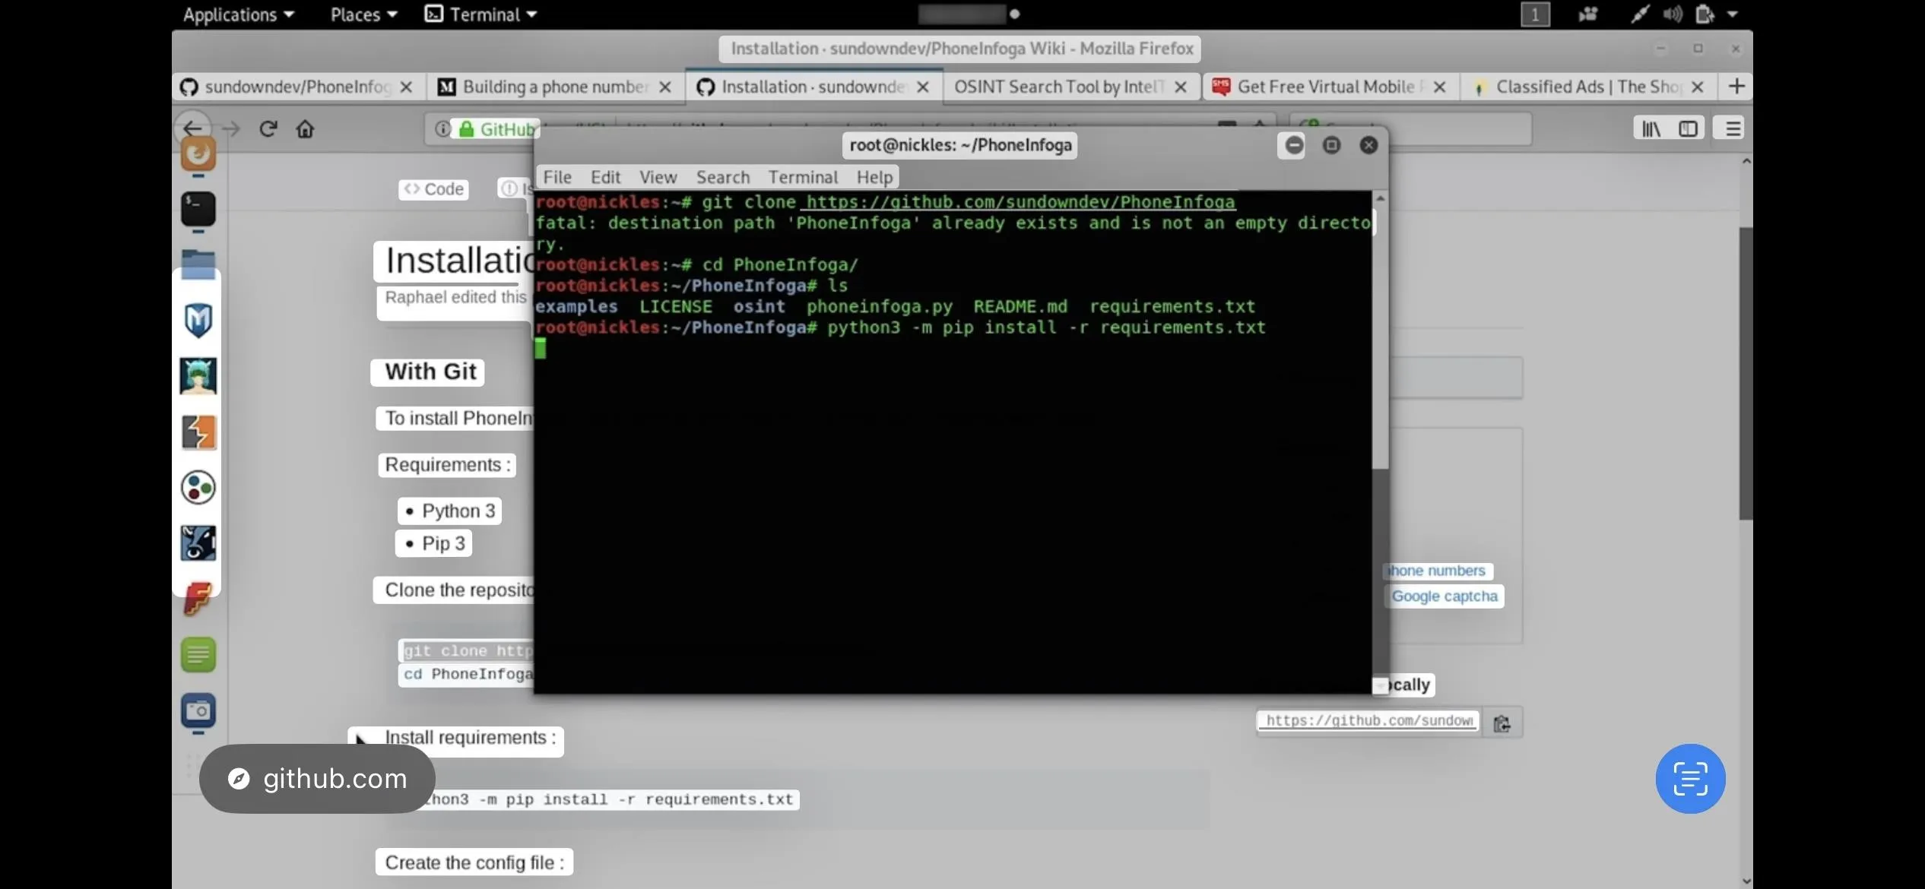Open the terminal Help menu
This screenshot has width=1925, height=889.
874,177
